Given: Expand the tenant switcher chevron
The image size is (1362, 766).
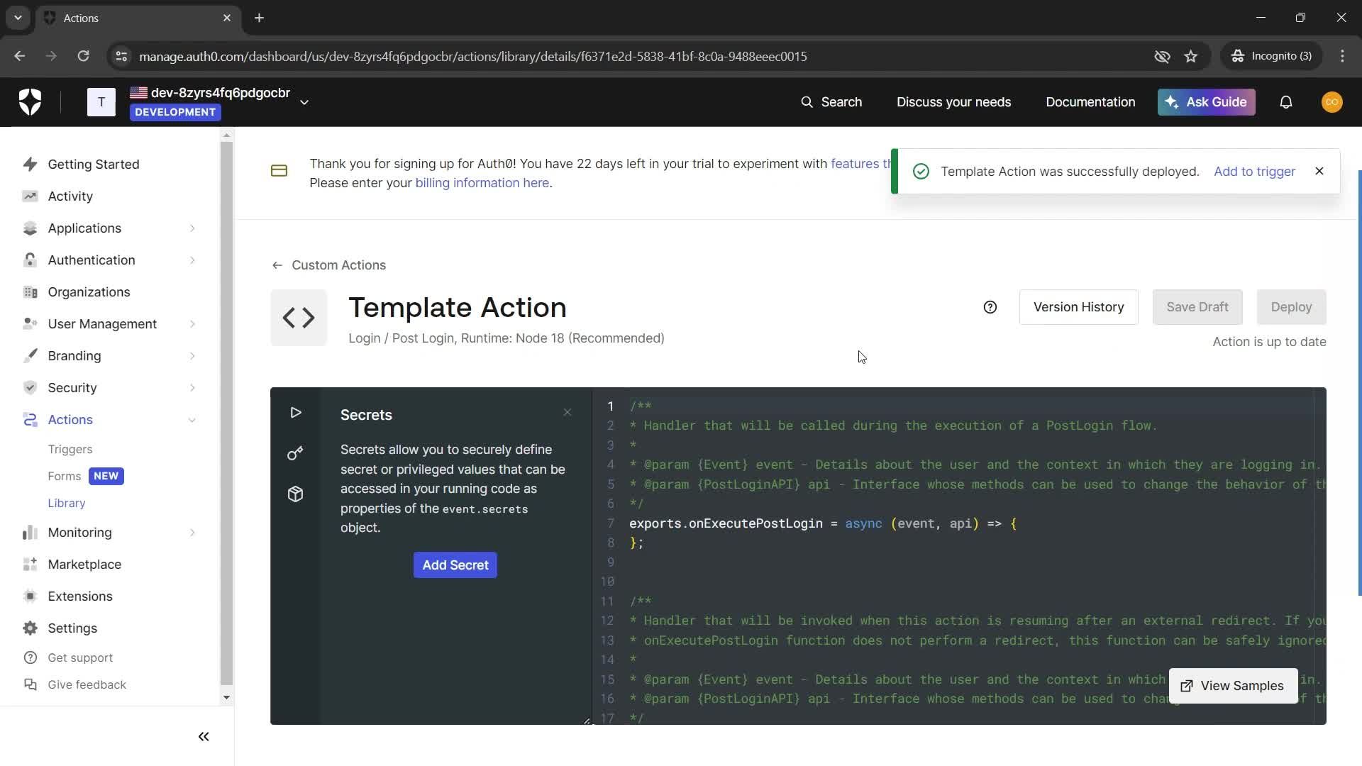Looking at the screenshot, I should tap(304, 102).
